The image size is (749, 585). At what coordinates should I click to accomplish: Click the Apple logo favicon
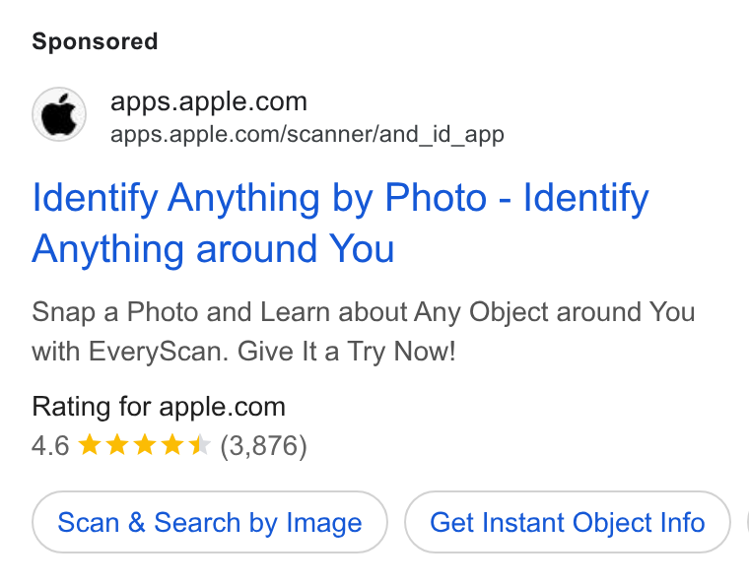(x=59, y=114)
